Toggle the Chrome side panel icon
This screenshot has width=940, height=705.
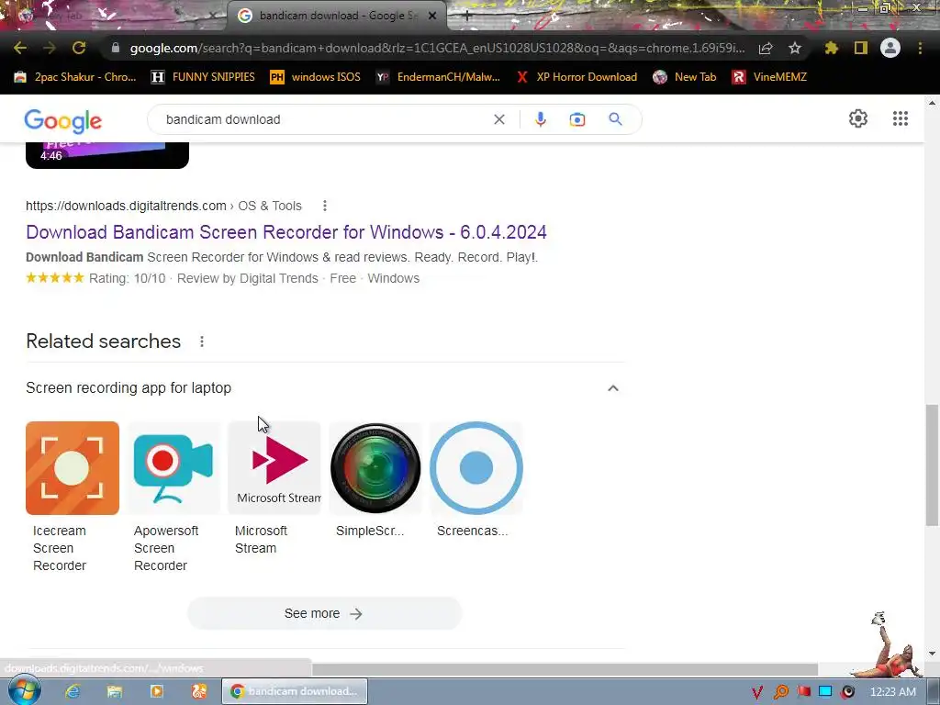(x=861, y=48)
